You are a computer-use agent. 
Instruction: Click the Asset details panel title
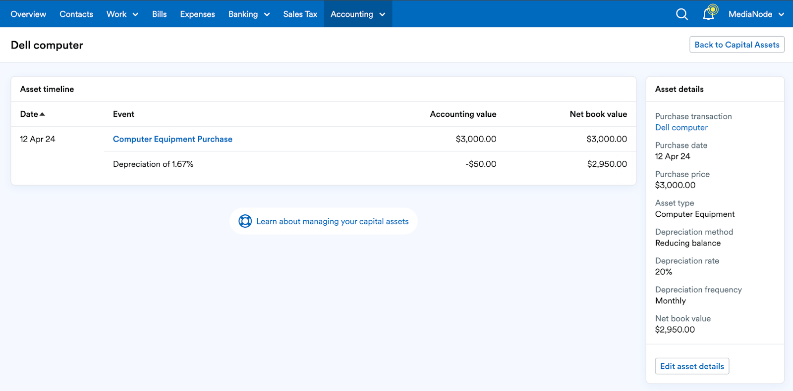[680, 89]
